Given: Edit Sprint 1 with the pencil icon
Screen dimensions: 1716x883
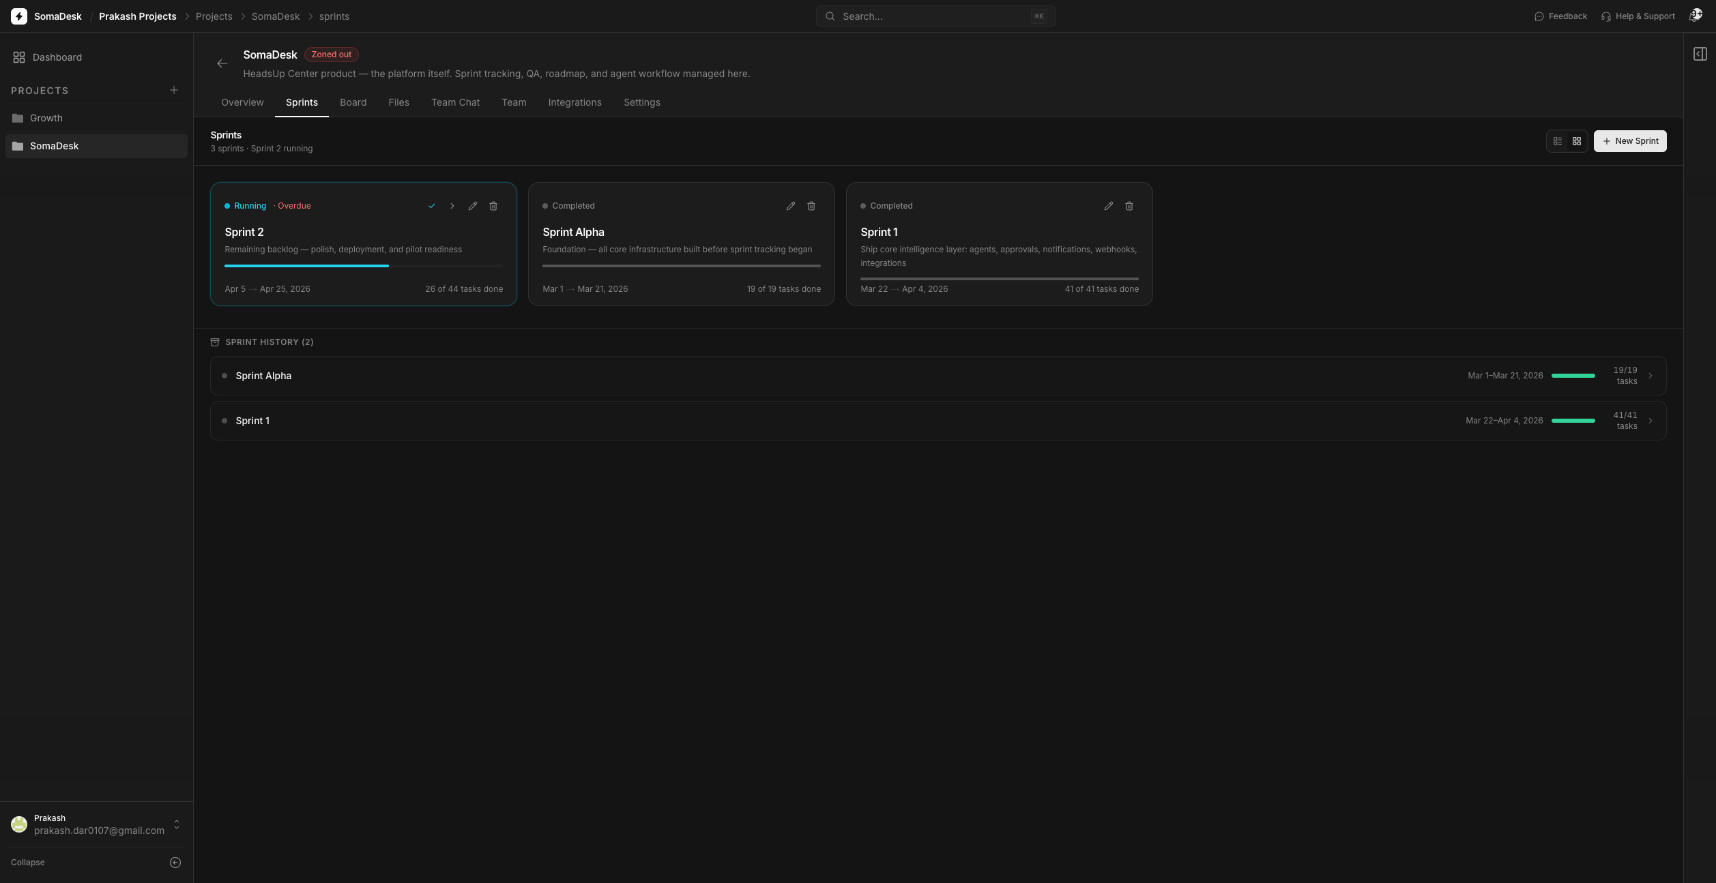Looking at the screenshot, I should point(1109,206).
